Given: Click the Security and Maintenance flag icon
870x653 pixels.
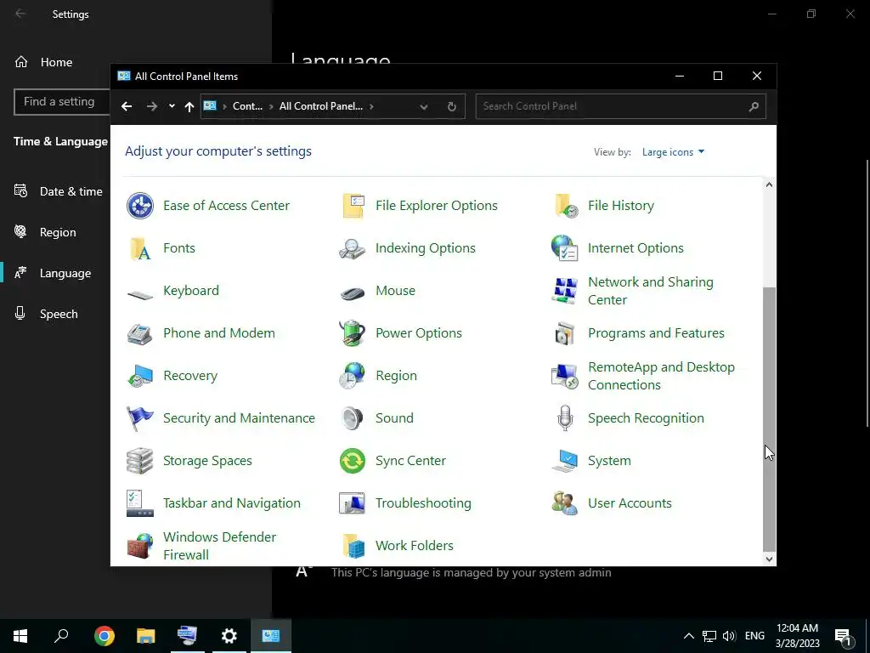Looking at the screenshot, I should [140, 418].
